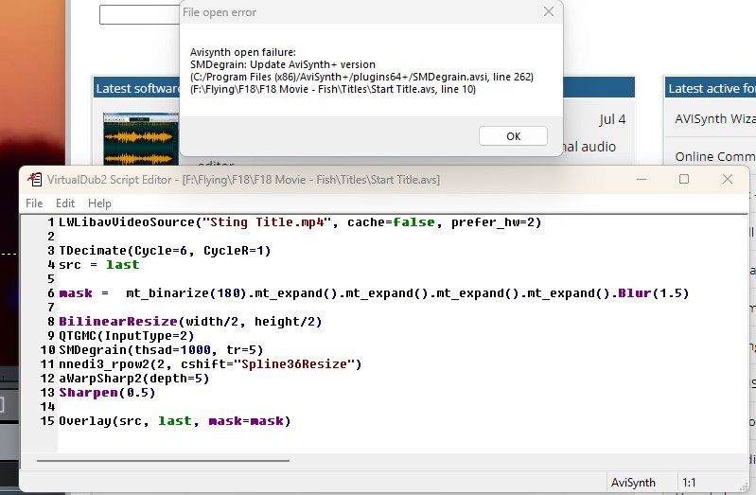Click the resize grip of the Script Editor

[744, 487]
